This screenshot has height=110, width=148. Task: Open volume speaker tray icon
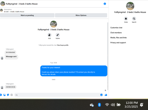click(x=113, y=105)
